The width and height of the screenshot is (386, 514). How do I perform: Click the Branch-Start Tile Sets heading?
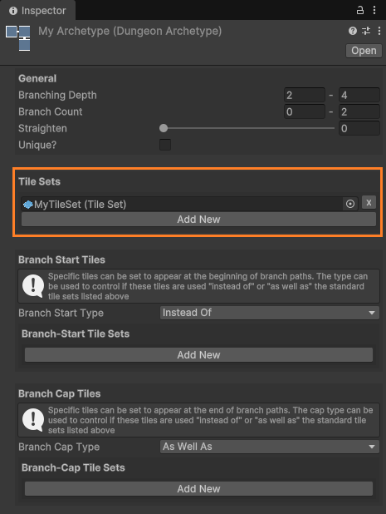point(76,334)
